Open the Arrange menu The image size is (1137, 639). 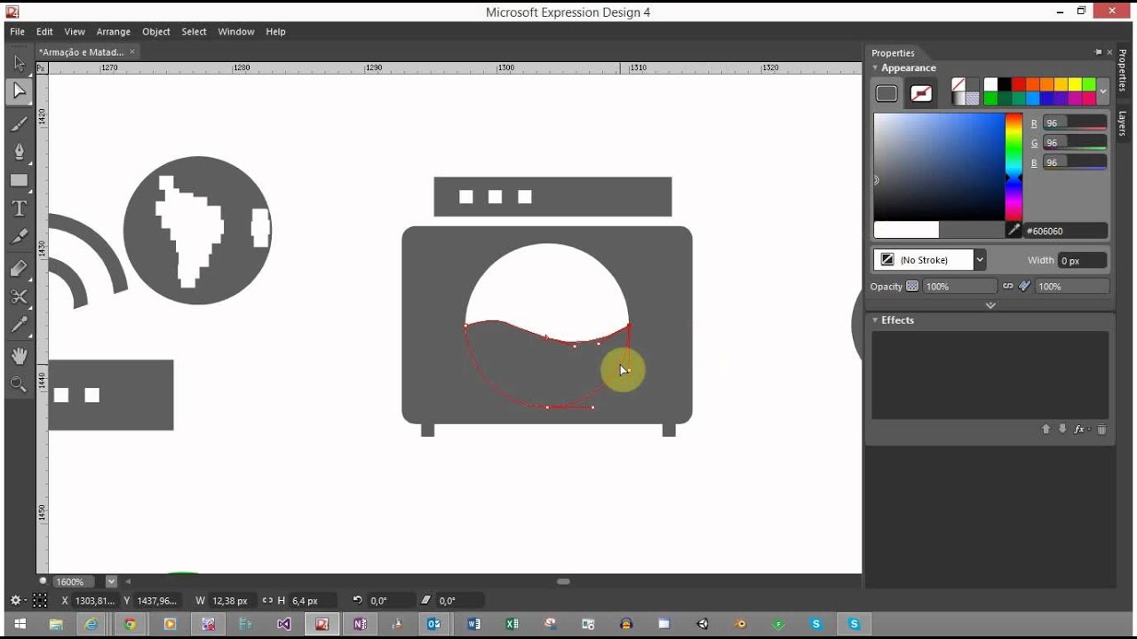(113, 31)
